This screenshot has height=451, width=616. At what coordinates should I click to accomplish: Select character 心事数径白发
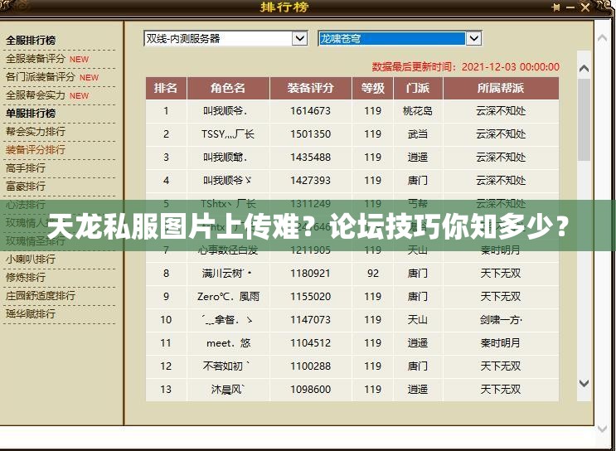(228, 250)
